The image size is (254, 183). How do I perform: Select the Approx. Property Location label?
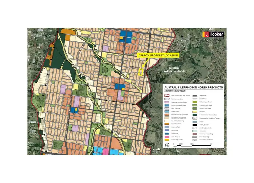157,55
